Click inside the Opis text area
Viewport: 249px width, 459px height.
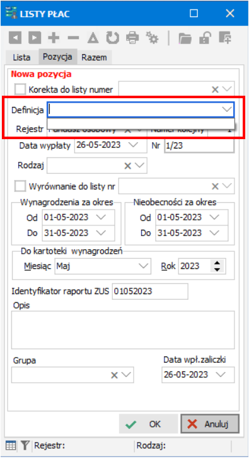point(123,330)
